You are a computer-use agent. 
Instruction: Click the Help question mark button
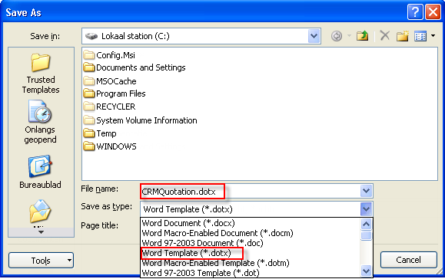415,12
